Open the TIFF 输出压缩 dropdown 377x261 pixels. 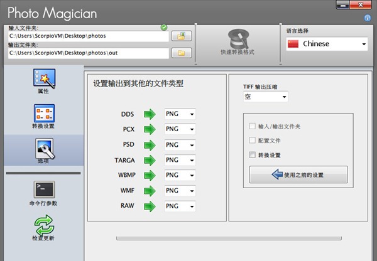coord(265,97)
